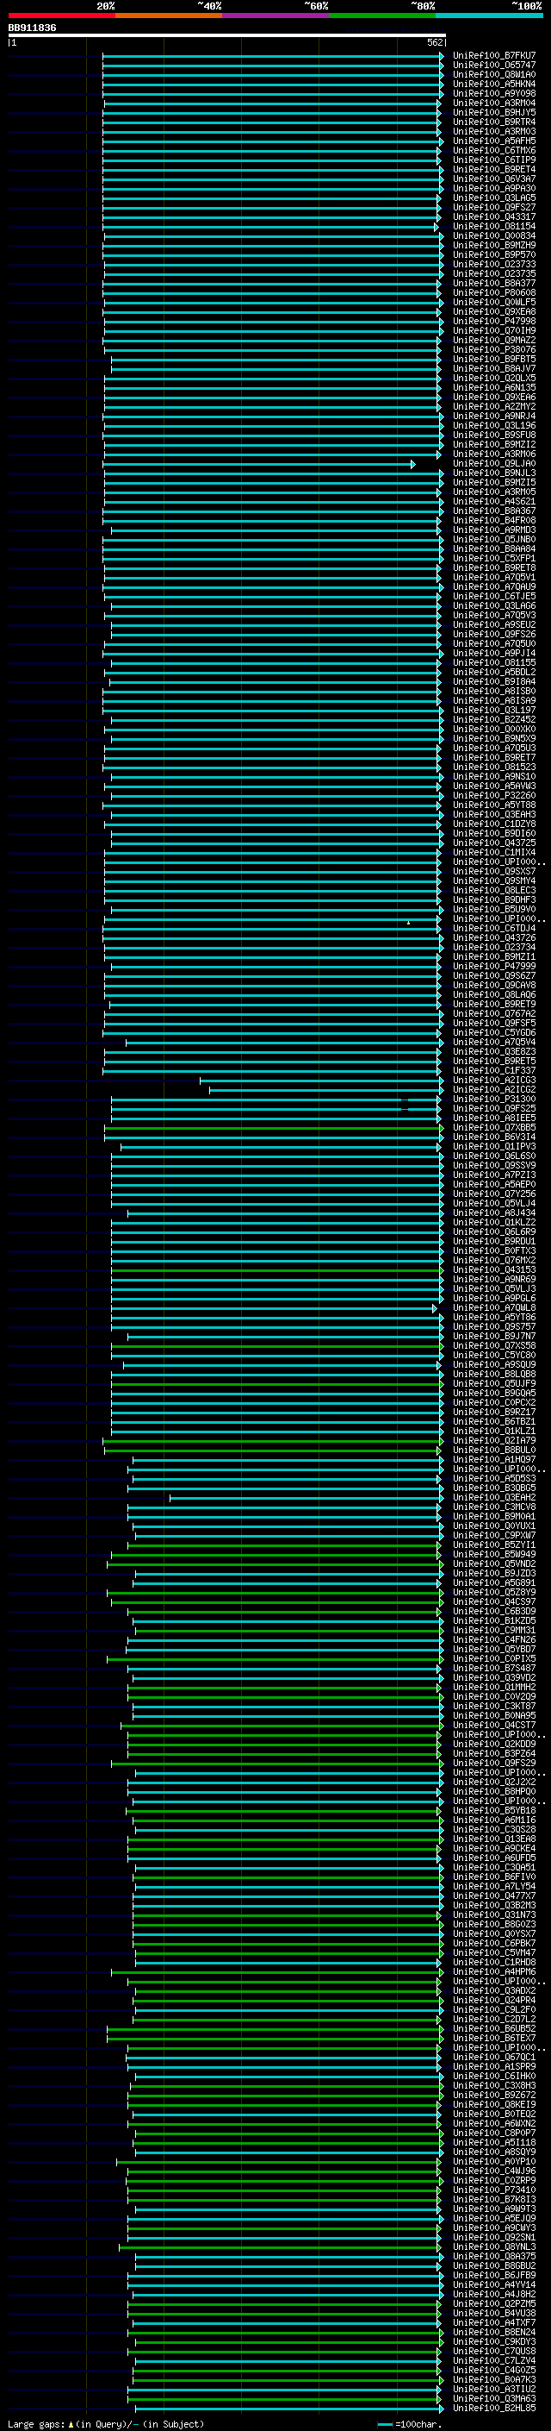Select the UniRef100_B9RDU1 label
Image resolution: width=551 pixels, height=2431 pixels.
(493, 1241)
